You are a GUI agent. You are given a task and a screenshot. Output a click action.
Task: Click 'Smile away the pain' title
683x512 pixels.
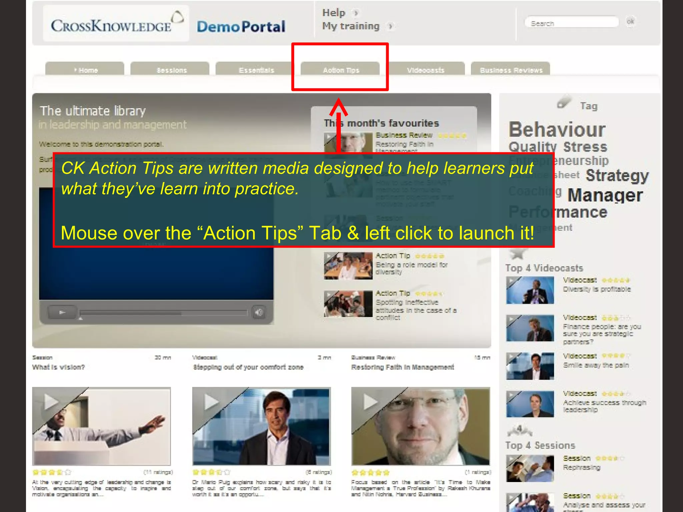596,365
